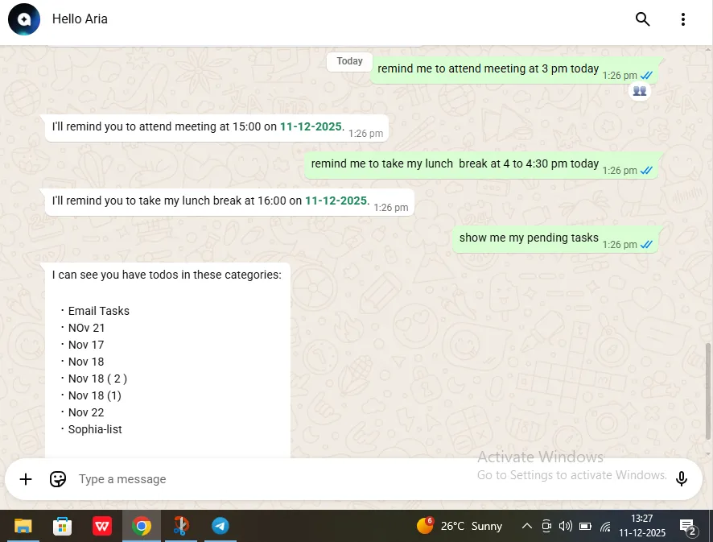Switch to Google Chrome in the taskbar
Viewport: 713px width, 542px height.
[142, 526]
